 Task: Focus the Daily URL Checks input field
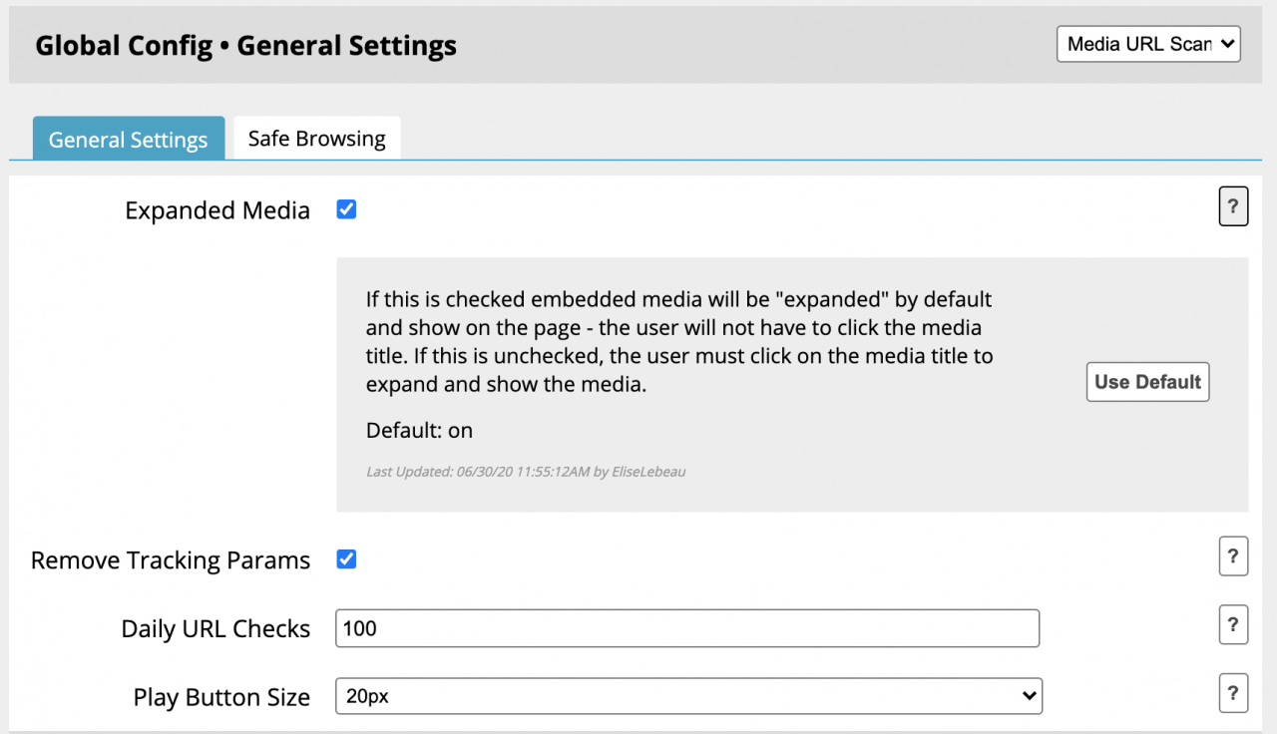point(687,628)
